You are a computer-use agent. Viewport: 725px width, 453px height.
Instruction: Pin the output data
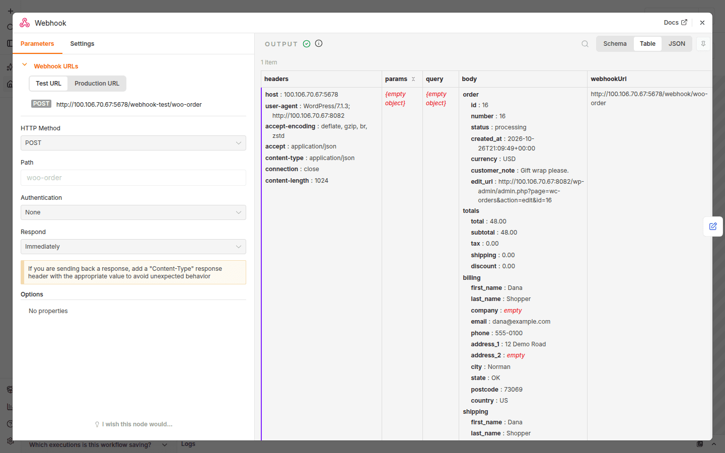(x=703, y=44)
